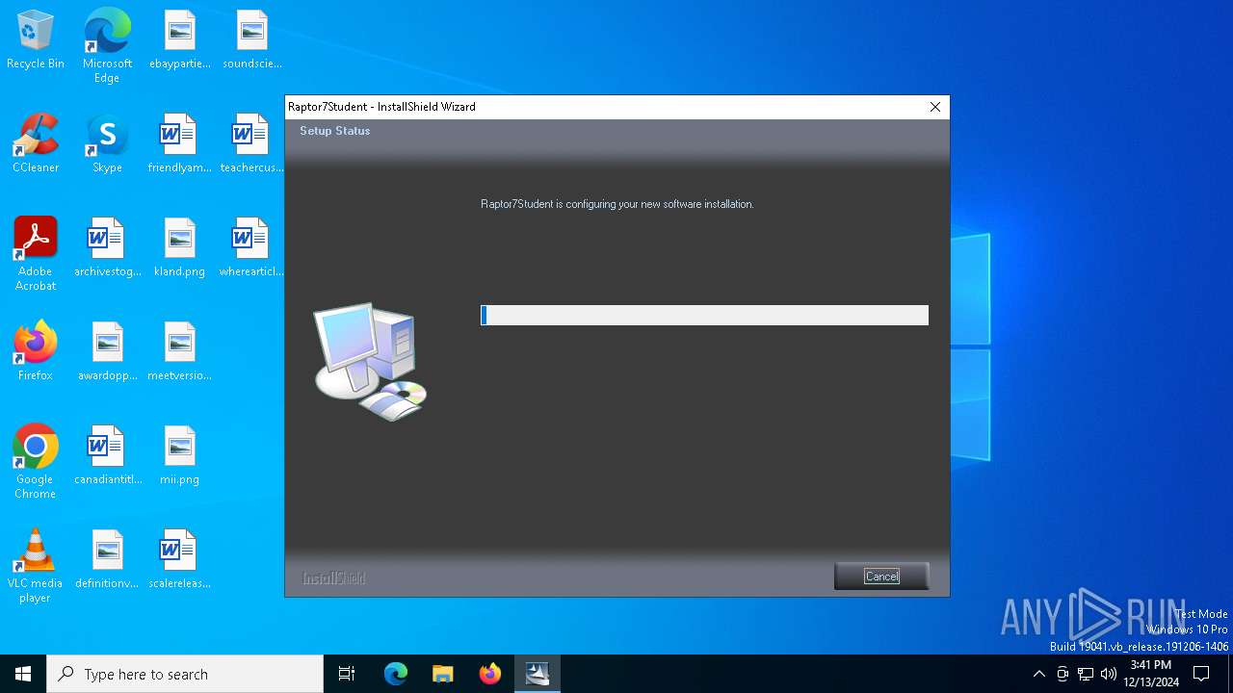This screenshot has height=693, width=1233.
Task: Select the awardopp... image file
Action: 107,352
